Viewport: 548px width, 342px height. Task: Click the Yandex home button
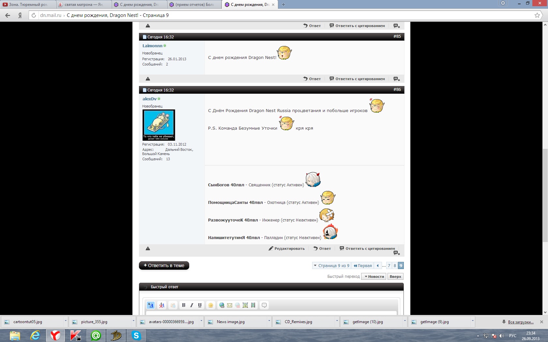coord(20,15)
